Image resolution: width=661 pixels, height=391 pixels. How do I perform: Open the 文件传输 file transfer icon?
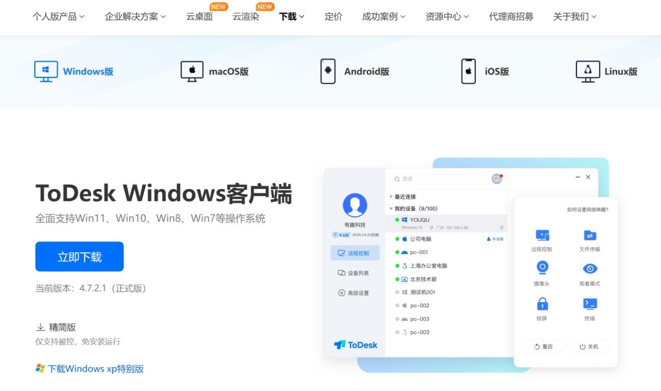point(589,239)
